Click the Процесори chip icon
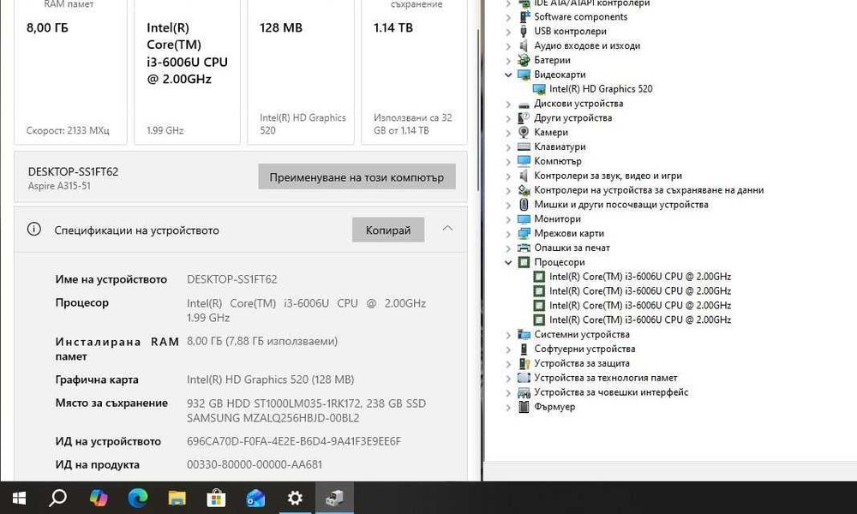Screen dimensions: 857x514 [524, 262]
